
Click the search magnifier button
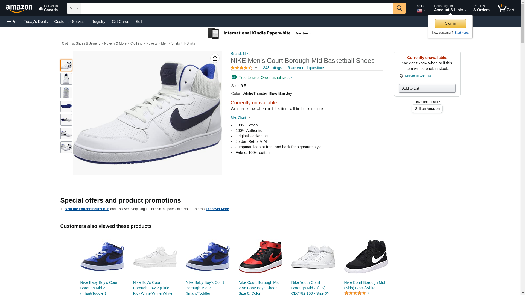click(x=399, y=8)
